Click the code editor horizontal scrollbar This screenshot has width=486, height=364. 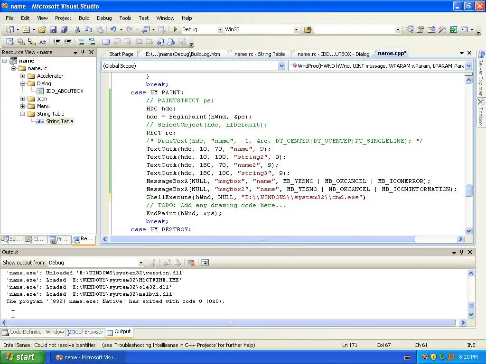262,239
